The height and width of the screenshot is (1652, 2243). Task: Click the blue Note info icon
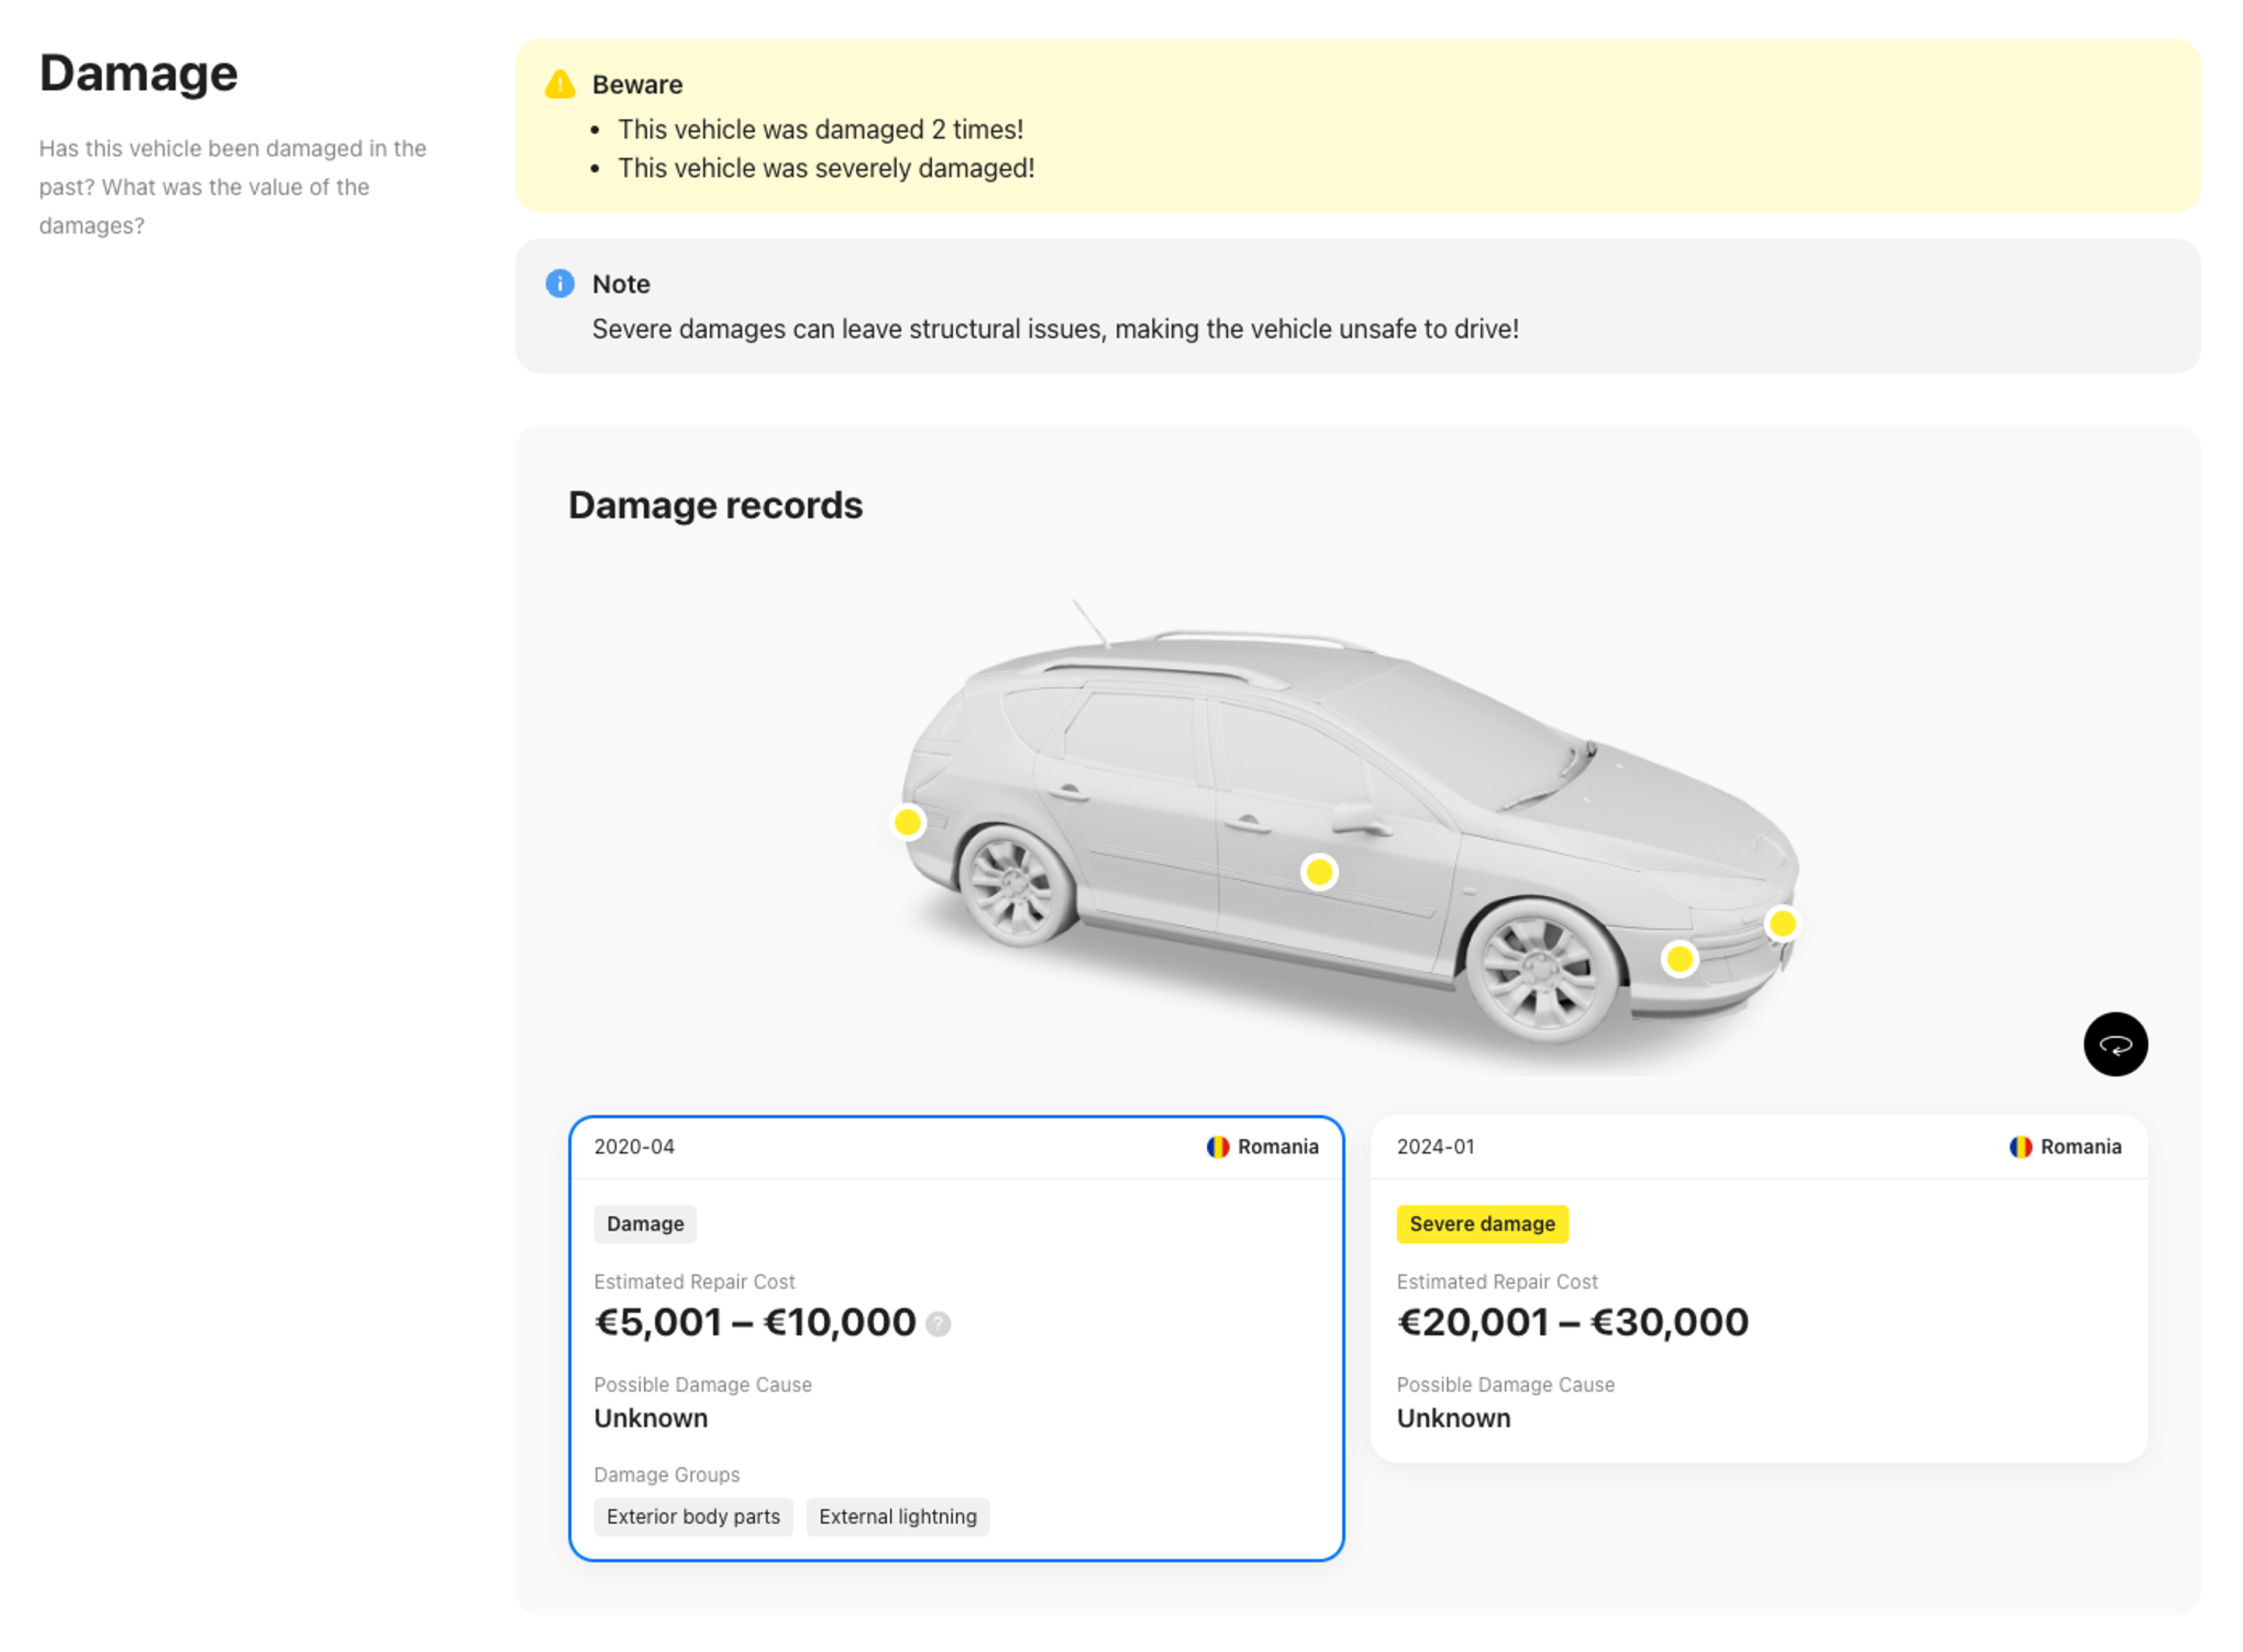click(560, 284)
